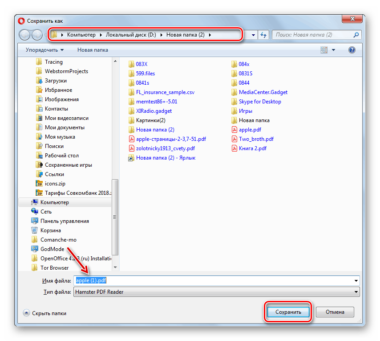Click the sidebar vertical scrollbar thumb
The height and width of the screenshot is (341, 380).
coord(115,217)
